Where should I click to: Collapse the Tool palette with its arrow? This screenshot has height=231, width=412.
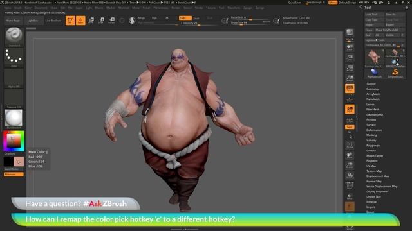360,8
